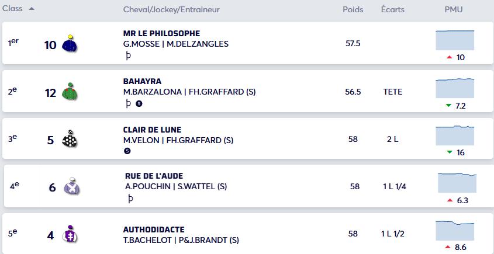The width and height of the screenshot is (494, 254).
Task: Open the CLAIR DE LUNE odds chart
Action: [x=455, y=135]
